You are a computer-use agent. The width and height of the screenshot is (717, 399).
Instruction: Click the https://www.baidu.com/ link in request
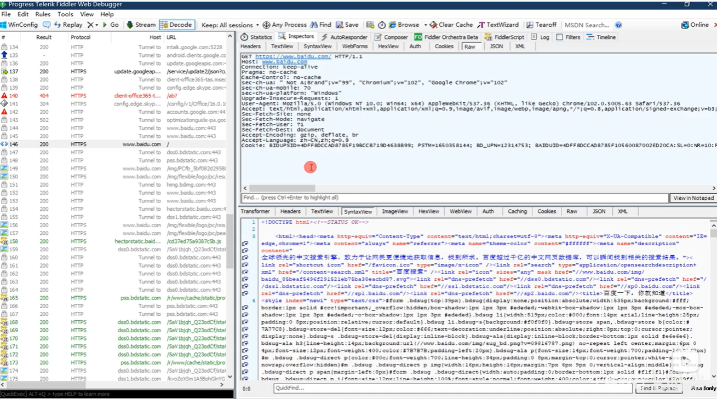(293, 56)
